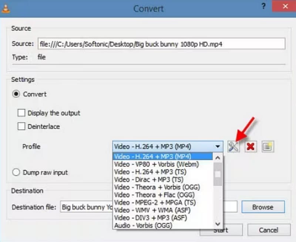The image size is (296, 242).
Task: Collapse the Profile dropdown combo box
Action: 218,146
